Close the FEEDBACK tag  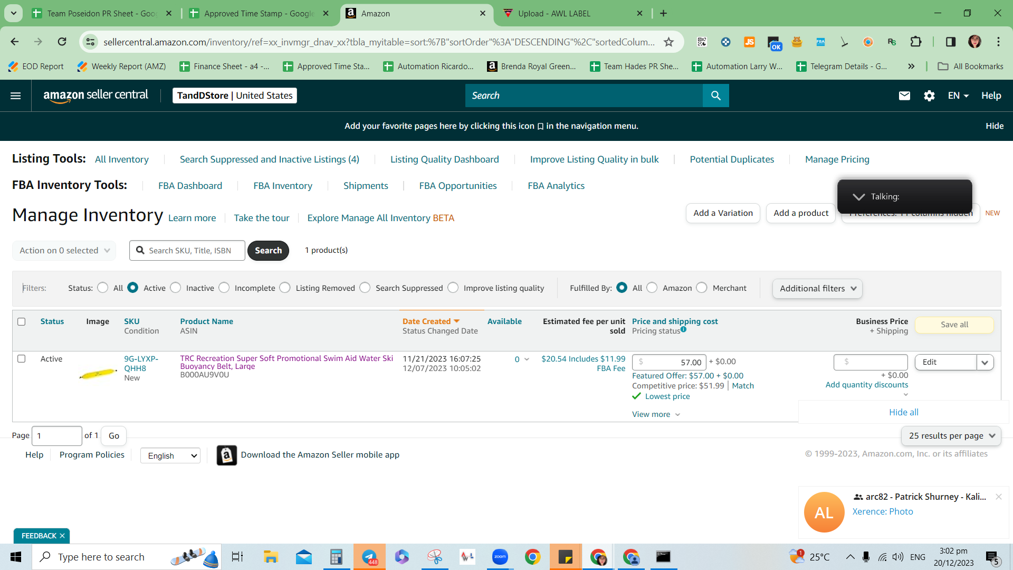(62, 536)
